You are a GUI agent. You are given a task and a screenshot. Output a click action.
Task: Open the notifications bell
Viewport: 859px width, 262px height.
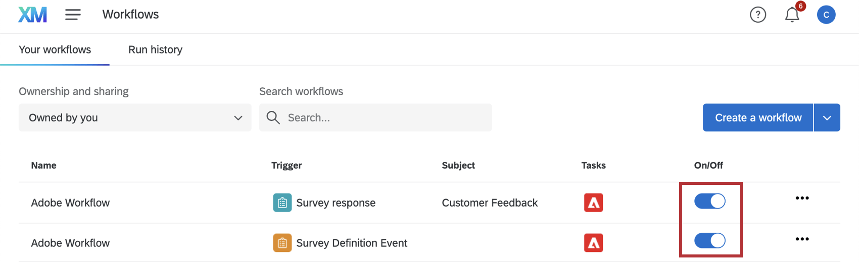click(x=792, y=15)
